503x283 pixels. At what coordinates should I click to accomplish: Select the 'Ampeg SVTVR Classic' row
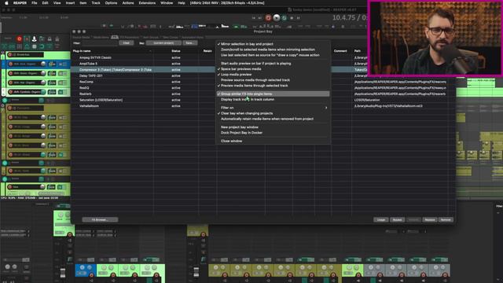95,57
